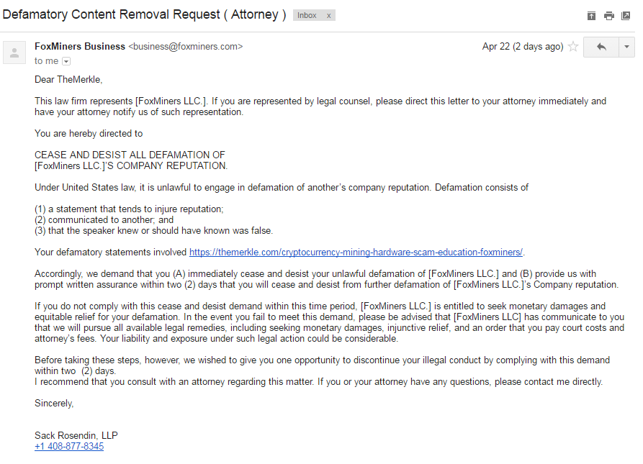Open the themerkle.com foxminers article link

[356, 253]
